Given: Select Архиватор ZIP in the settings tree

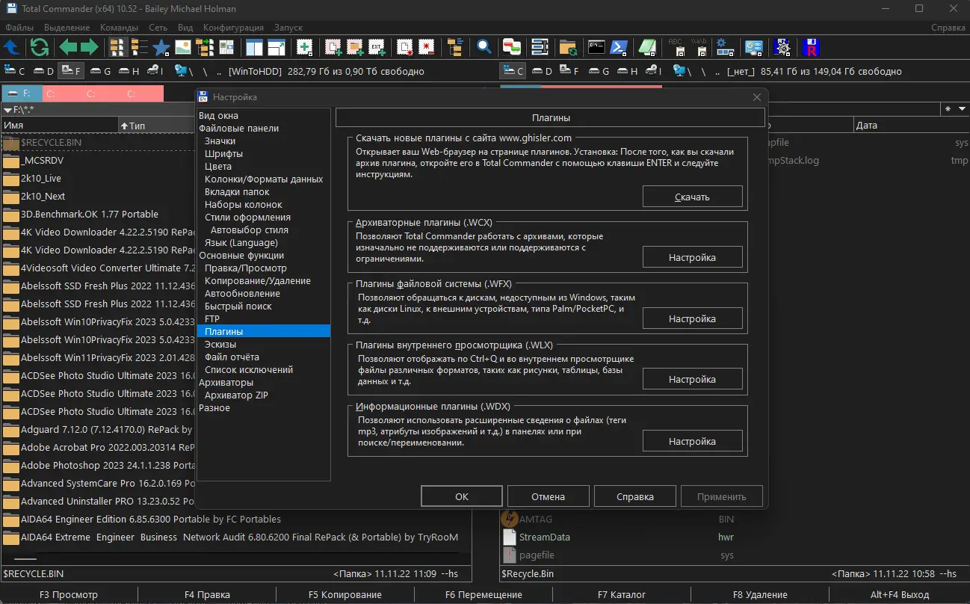Looking at the screenshot, I should coord(236,395).
